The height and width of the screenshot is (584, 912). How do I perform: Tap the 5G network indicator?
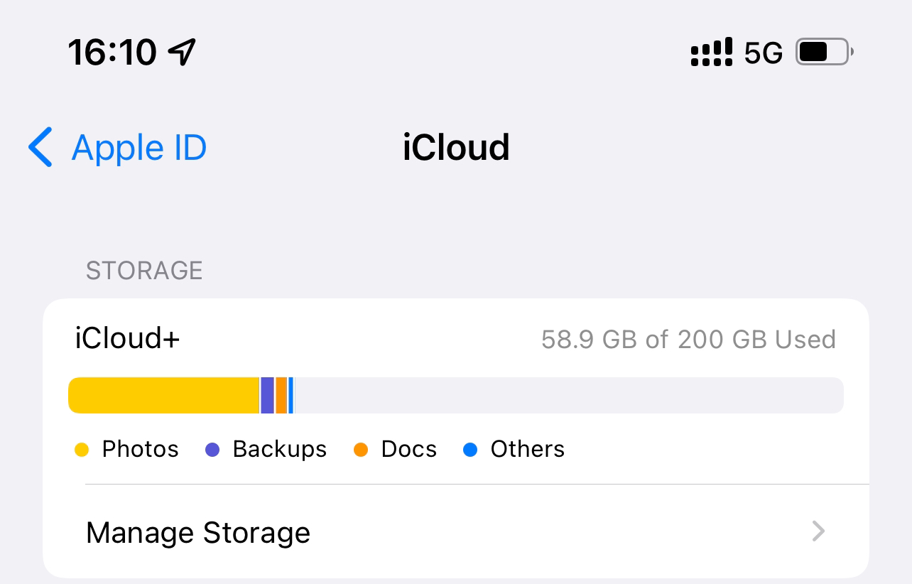[764, 53]
